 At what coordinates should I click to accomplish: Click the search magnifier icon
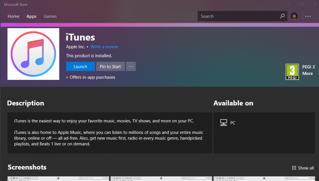click(x=282, y=16)
